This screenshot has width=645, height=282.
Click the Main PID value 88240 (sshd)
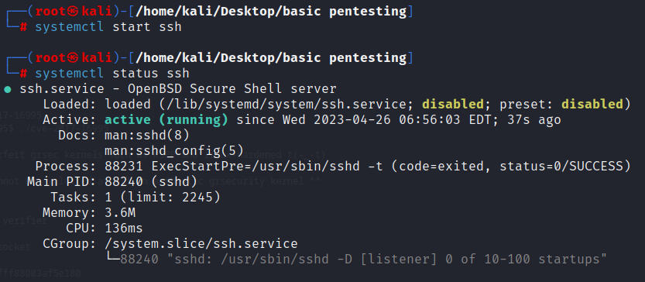(x=151, y=182)
